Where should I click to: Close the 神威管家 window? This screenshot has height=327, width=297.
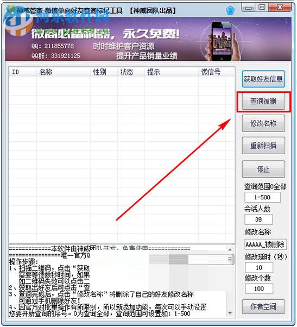tap(280, 8)
